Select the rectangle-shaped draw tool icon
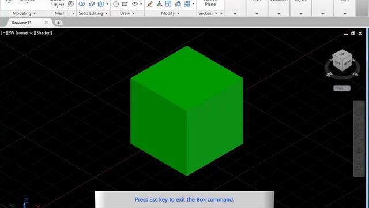369x208 pixels. [x=125, y=4]
